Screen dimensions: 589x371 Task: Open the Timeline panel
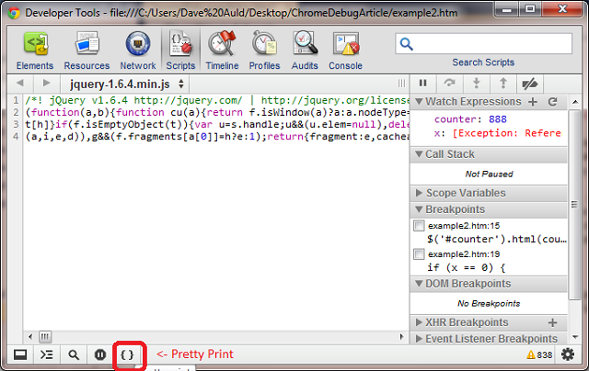(x=222, y=51)
